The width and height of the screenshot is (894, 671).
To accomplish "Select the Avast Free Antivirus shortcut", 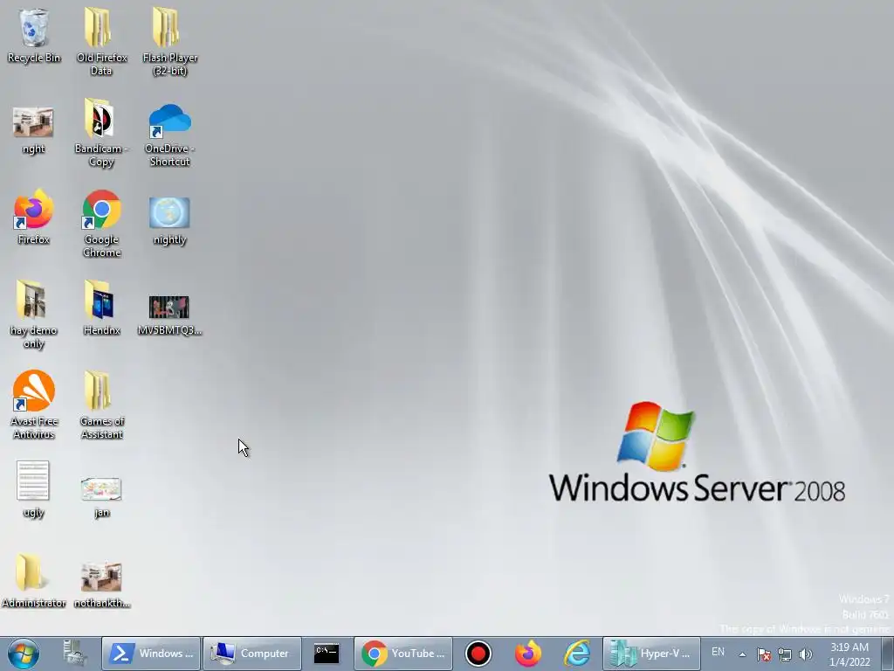I will click(34, 405).
